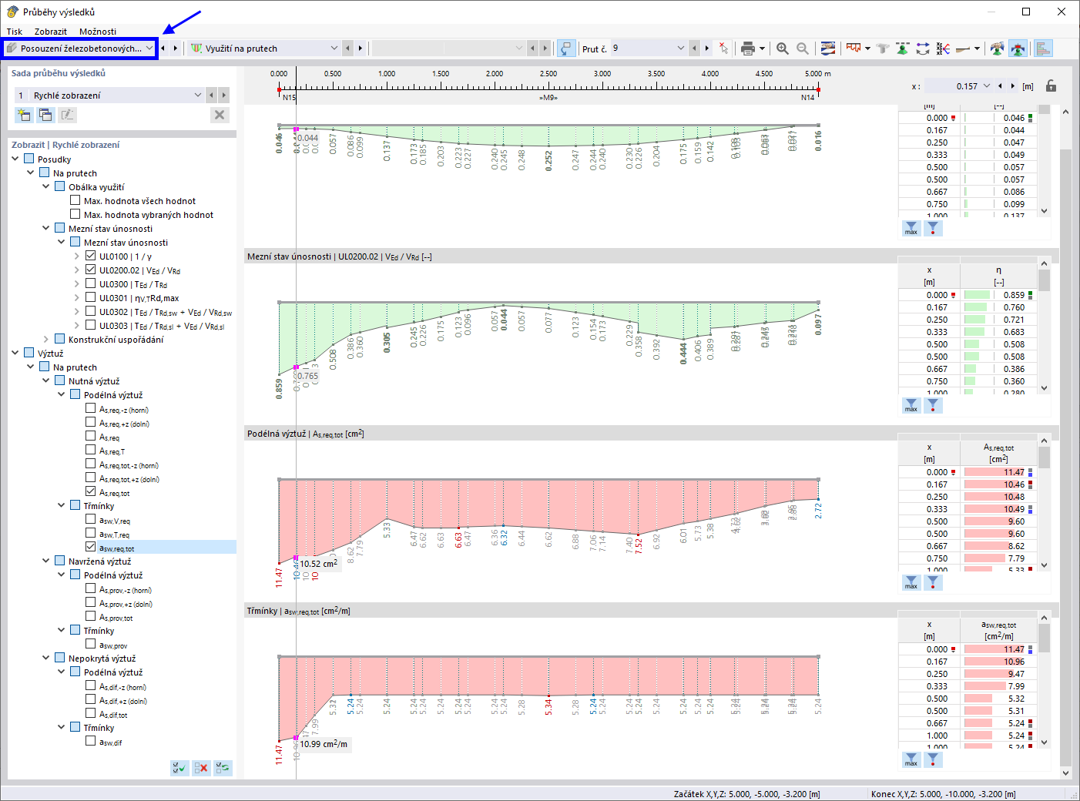
Task: Enable the As,prov,tot checkbox
Action: [91, 616]
